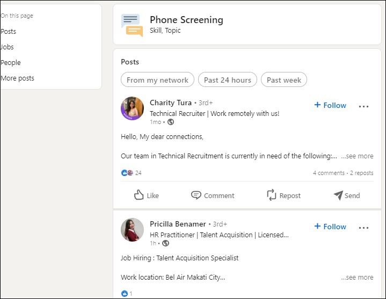Open Pricilla Benamer's profile photo

pyautogui.click(x=133, y=230)
